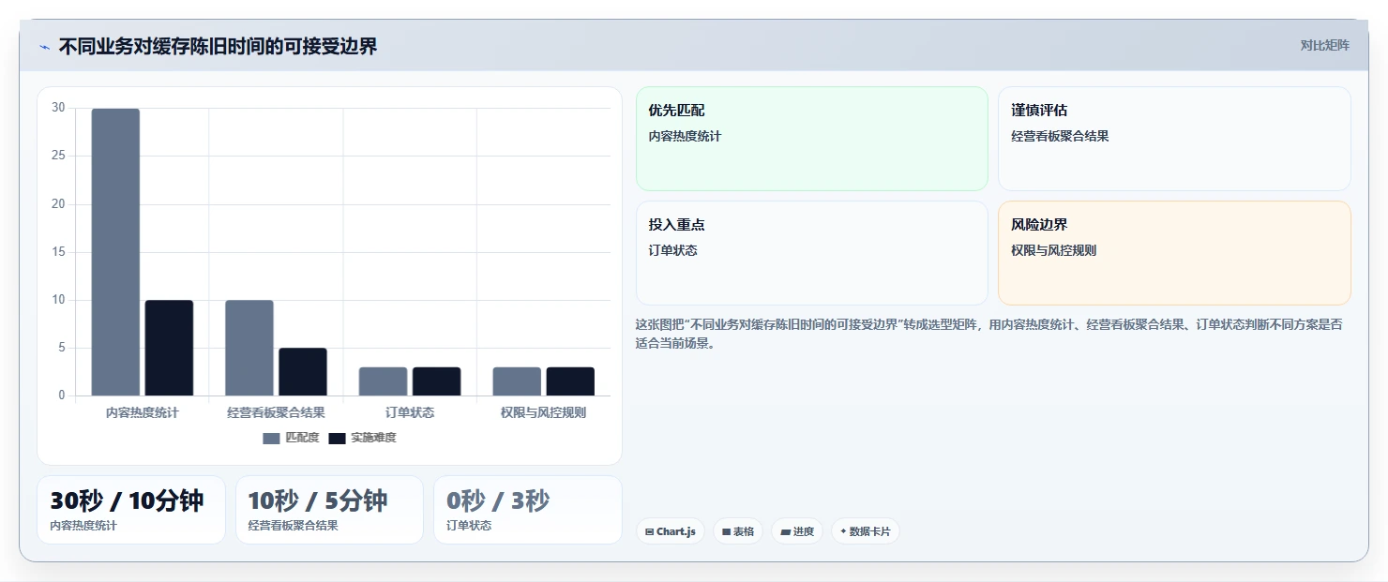Toggle the 实施难度 legend swatch
The height and width of the screenshot is (582, 1388).
(337, 438)
